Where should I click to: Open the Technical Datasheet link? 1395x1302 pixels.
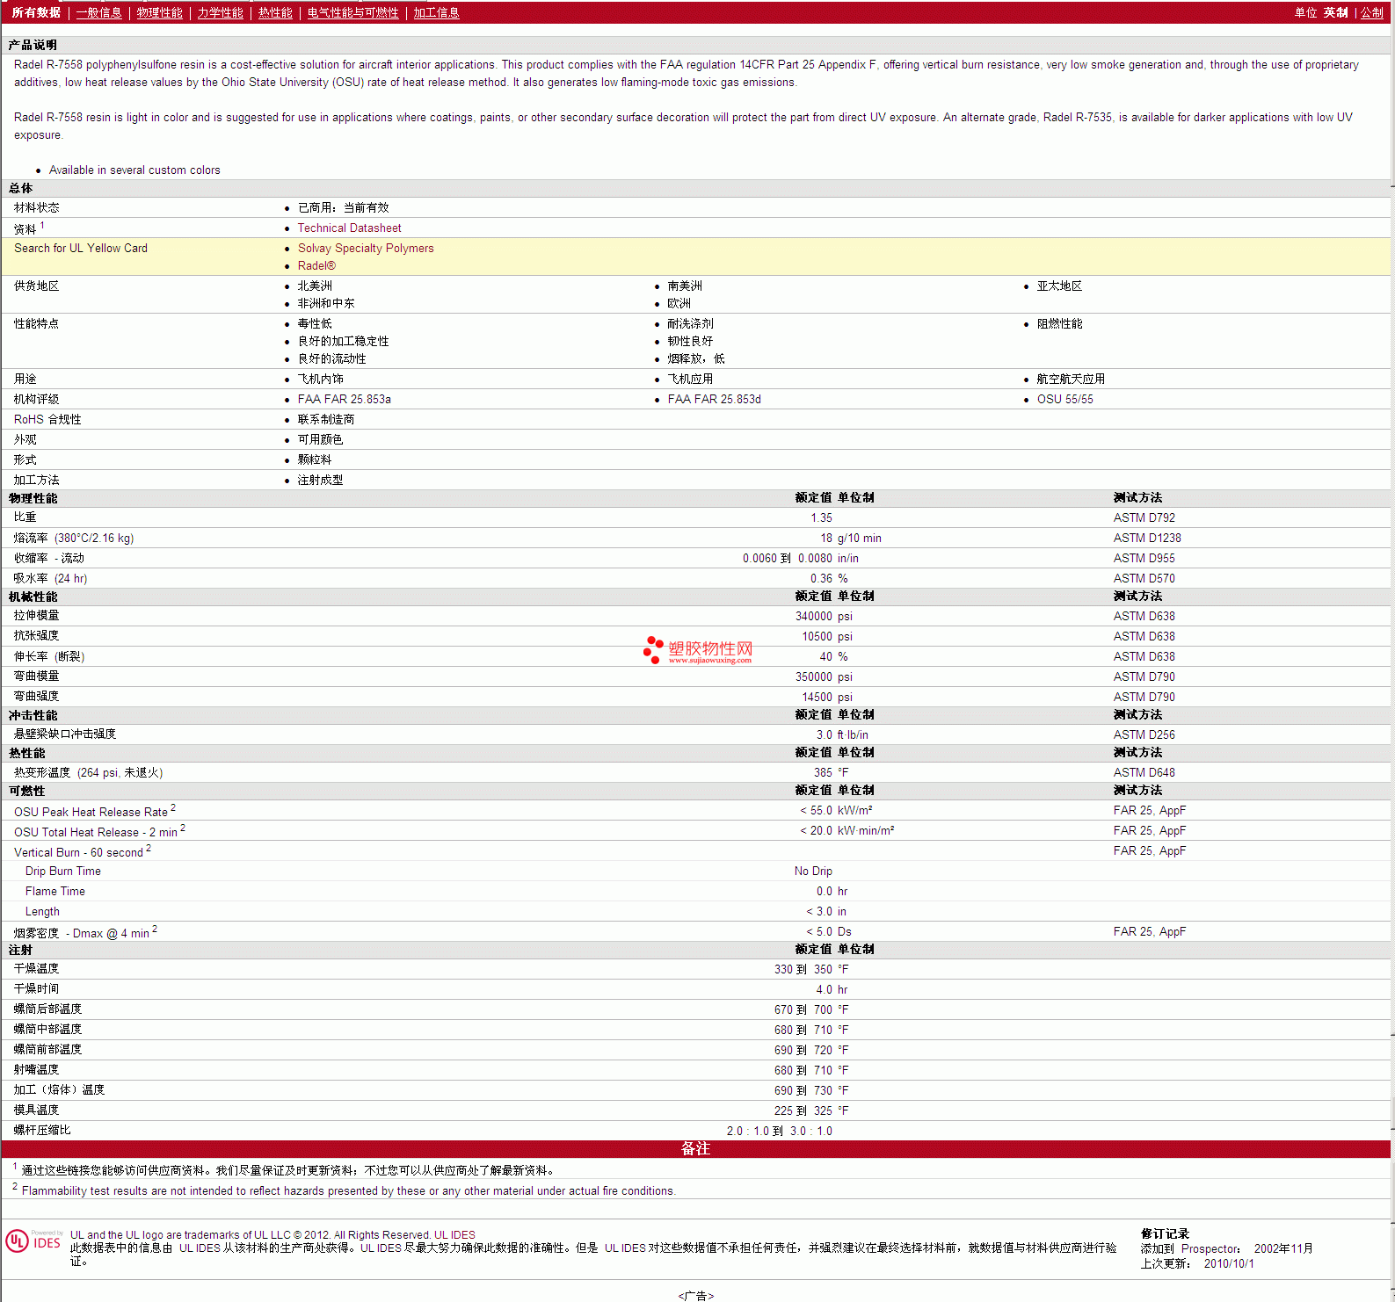click(349, 228)
